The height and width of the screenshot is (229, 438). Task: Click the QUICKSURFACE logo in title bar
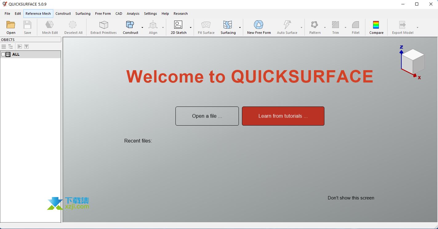[5, 4]
